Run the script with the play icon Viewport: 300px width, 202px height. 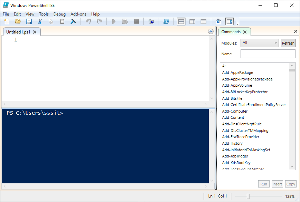pyautogui.click(x=114, y=21)
